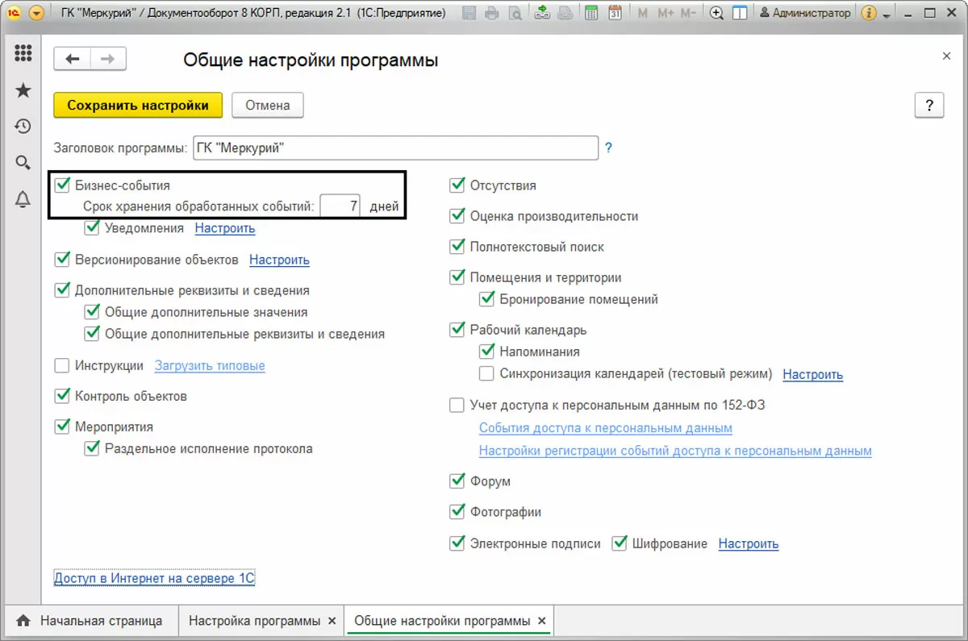The height and width of the screenshot is (641, 968).
Task: Click the Администратор user label
Action: pyautogui.click(x=806, y=14)
